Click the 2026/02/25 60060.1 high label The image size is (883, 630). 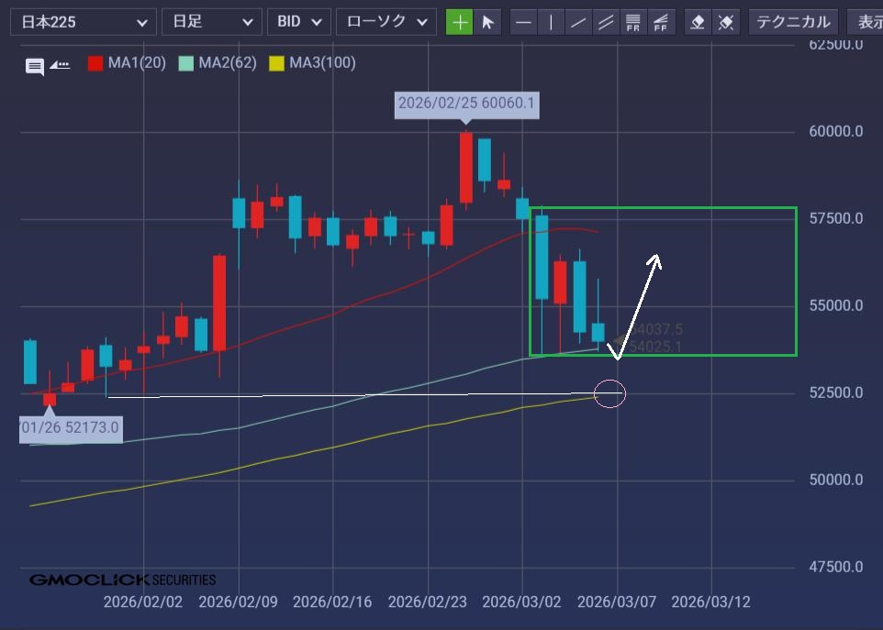click(x=466, y=104)
